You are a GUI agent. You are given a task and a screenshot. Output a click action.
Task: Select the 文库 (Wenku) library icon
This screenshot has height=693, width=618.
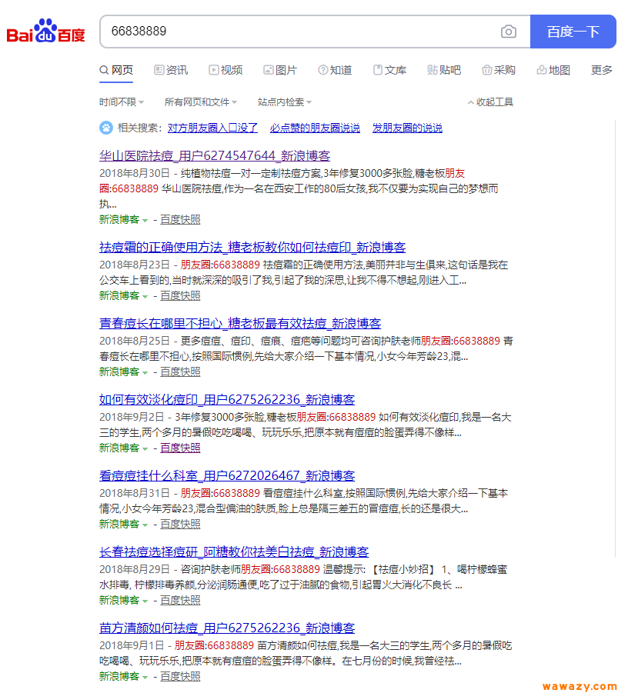point(377,69)
